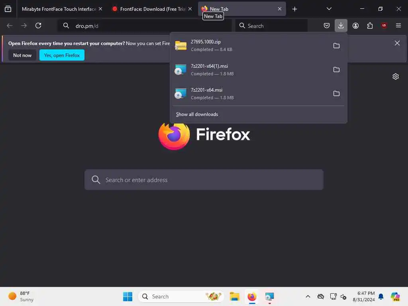Open File Explorer from taskbar
408x306 pixels.
[x=234, y=296]
